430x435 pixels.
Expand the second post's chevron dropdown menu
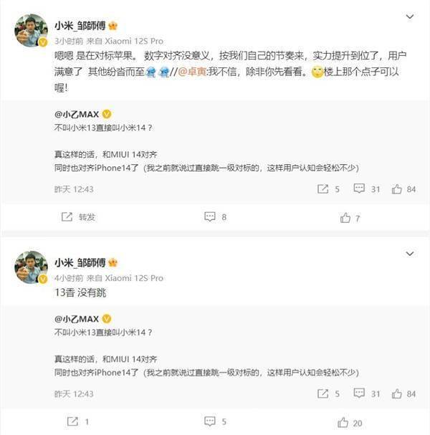coord(410,254)
